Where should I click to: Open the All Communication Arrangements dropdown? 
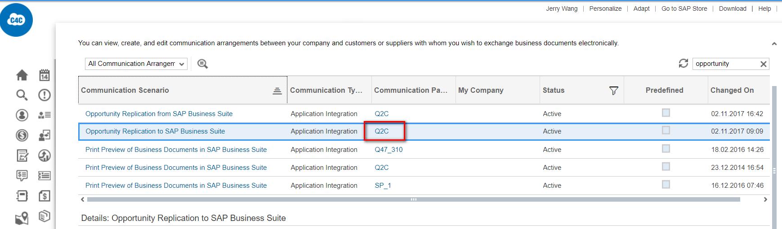click(136, 64)
